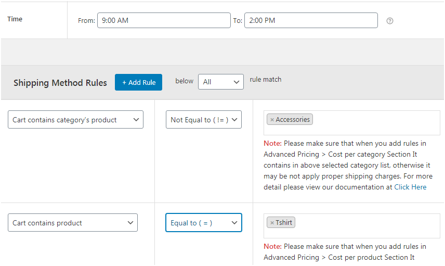Click the red 'Note:' text in product rule
Image resolution: width=445 pixels, height=266 pixels.
pos(272,247)
